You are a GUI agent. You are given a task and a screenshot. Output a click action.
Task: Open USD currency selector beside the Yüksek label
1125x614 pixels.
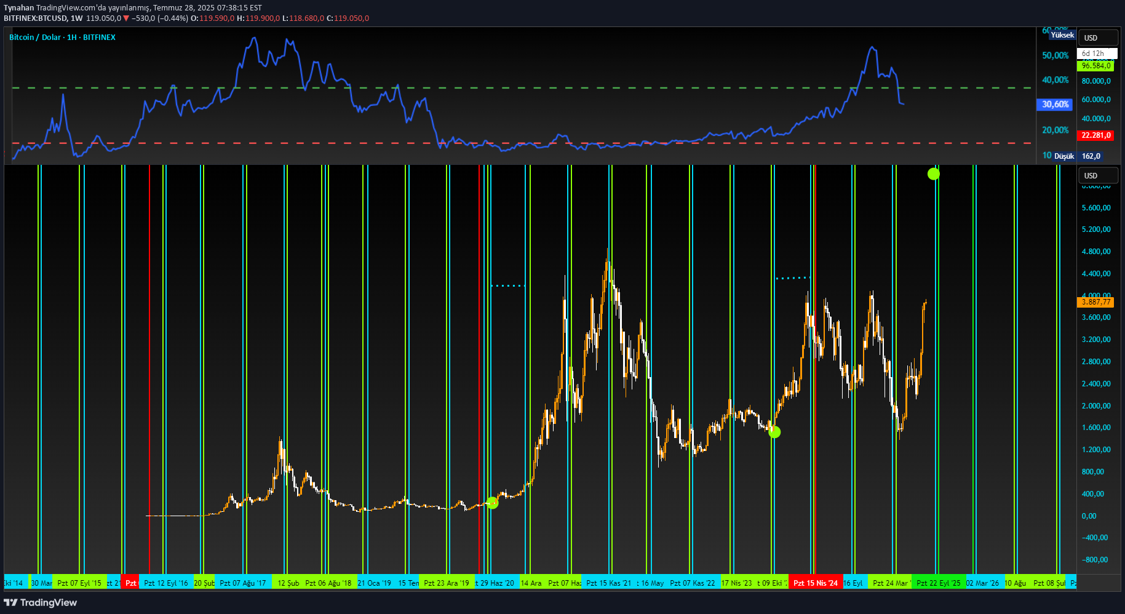point(1099,38)
